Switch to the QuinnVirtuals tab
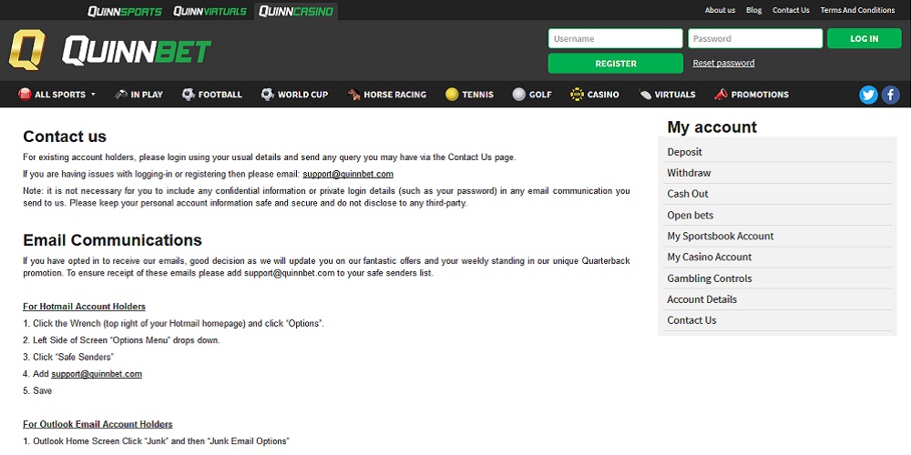 point(210,11)
